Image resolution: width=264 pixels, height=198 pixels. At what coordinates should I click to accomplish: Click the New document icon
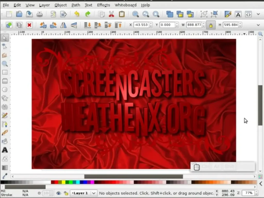click(9, 14)
